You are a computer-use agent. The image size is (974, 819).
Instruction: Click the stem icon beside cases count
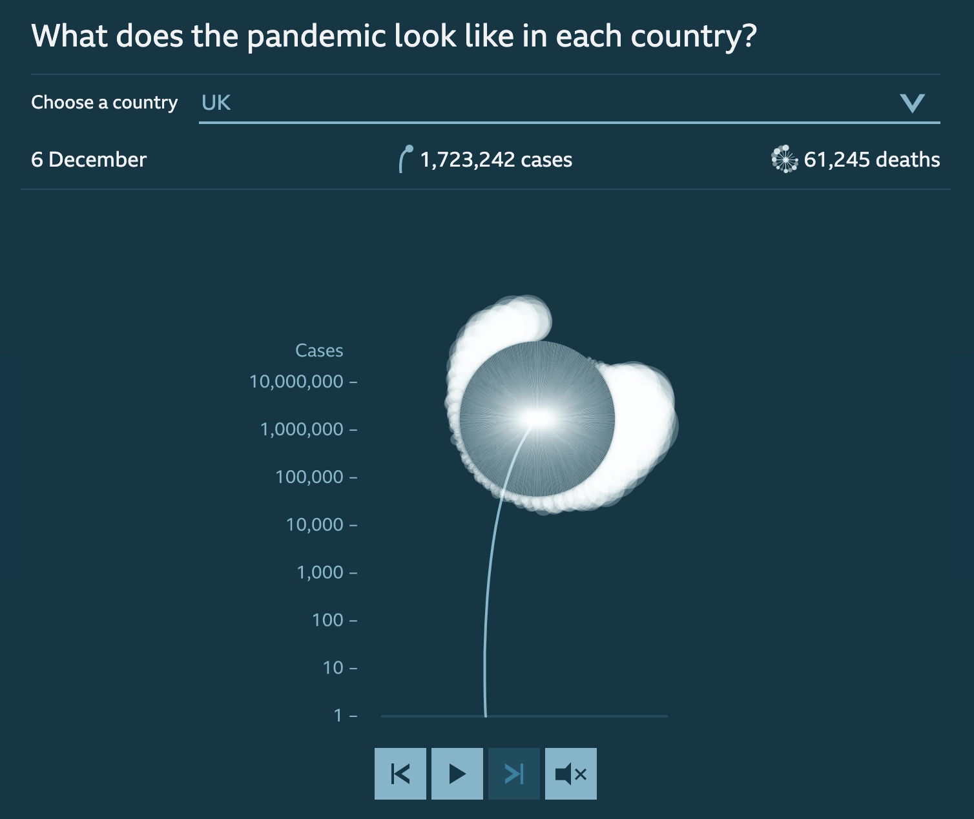(406, 159)
